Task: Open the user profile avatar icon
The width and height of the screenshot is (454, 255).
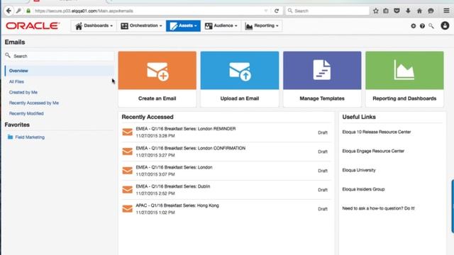Action: (445, 25)
